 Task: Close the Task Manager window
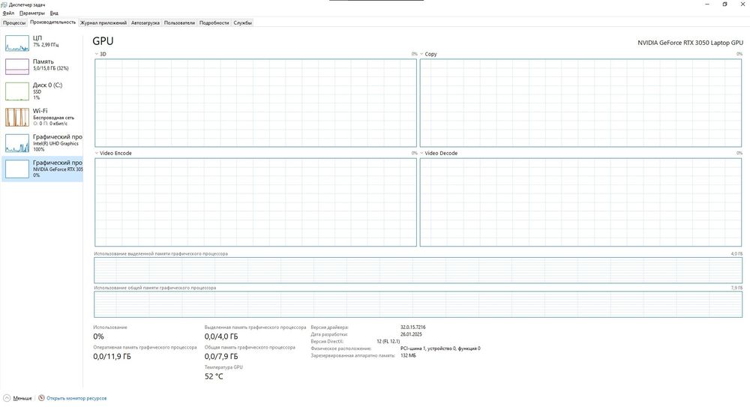click(x=742, y=4)
